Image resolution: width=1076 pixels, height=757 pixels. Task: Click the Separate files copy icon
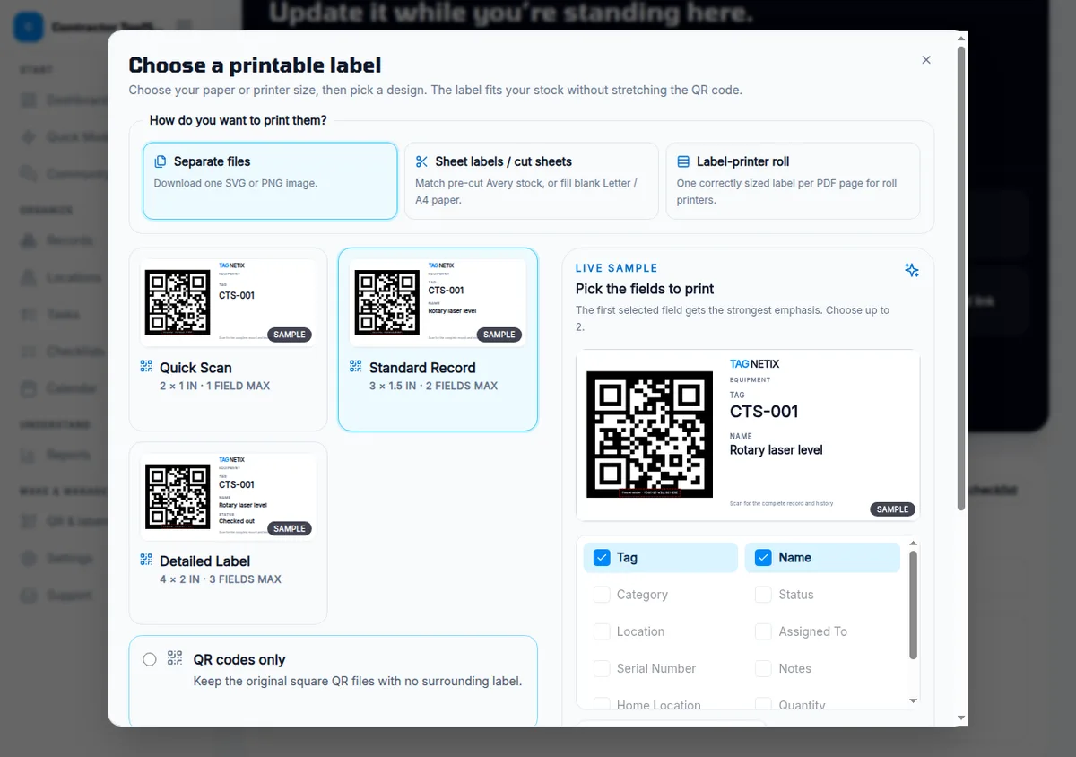[161, 161]
